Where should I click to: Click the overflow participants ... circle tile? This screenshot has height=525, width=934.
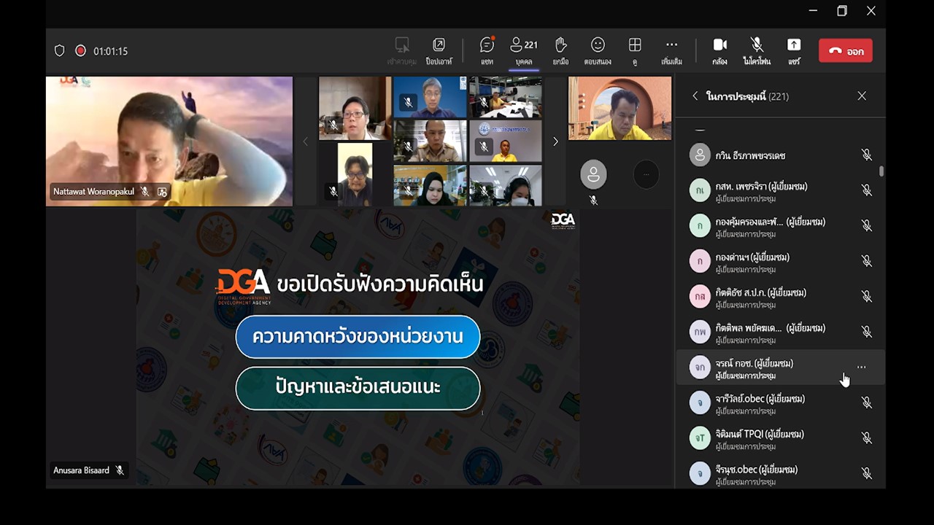coord(646,175)
